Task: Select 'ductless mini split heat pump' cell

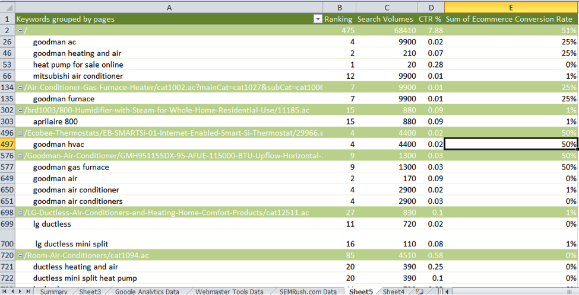Action: [169, 278]
